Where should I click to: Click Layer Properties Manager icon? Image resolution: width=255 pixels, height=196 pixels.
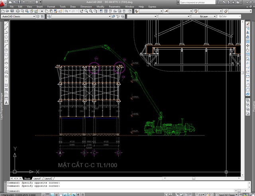click(x=49, y=16)
